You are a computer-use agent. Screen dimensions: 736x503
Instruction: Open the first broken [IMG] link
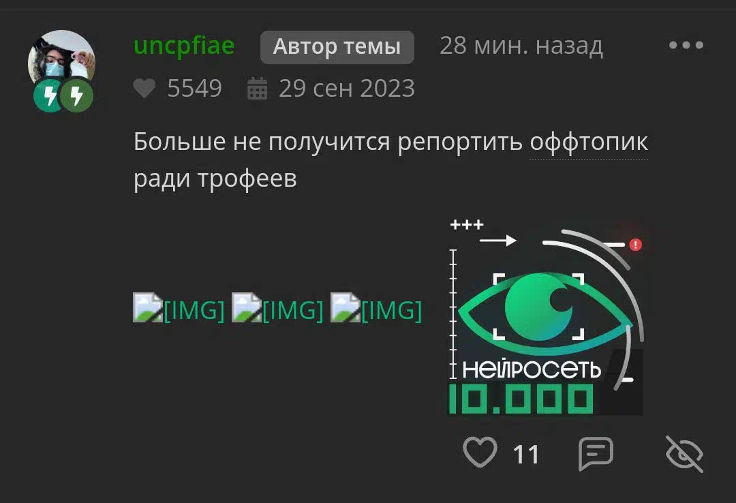(179, 309)
